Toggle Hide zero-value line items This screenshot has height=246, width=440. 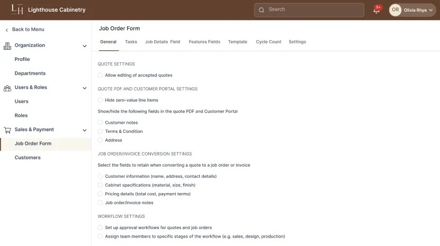point(101,100)
